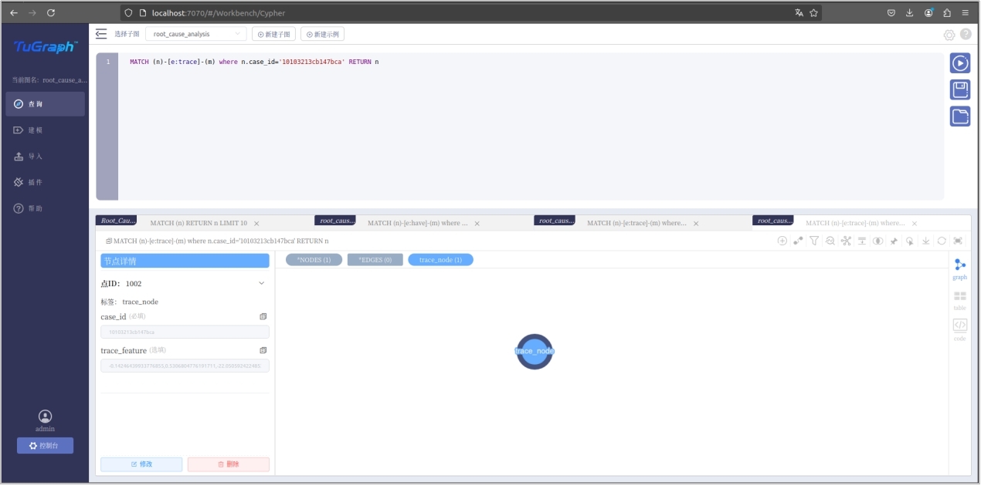Click the download arrow icon in graph toolbar
Viewport: 981px width, 486px height.
[925, 241]
